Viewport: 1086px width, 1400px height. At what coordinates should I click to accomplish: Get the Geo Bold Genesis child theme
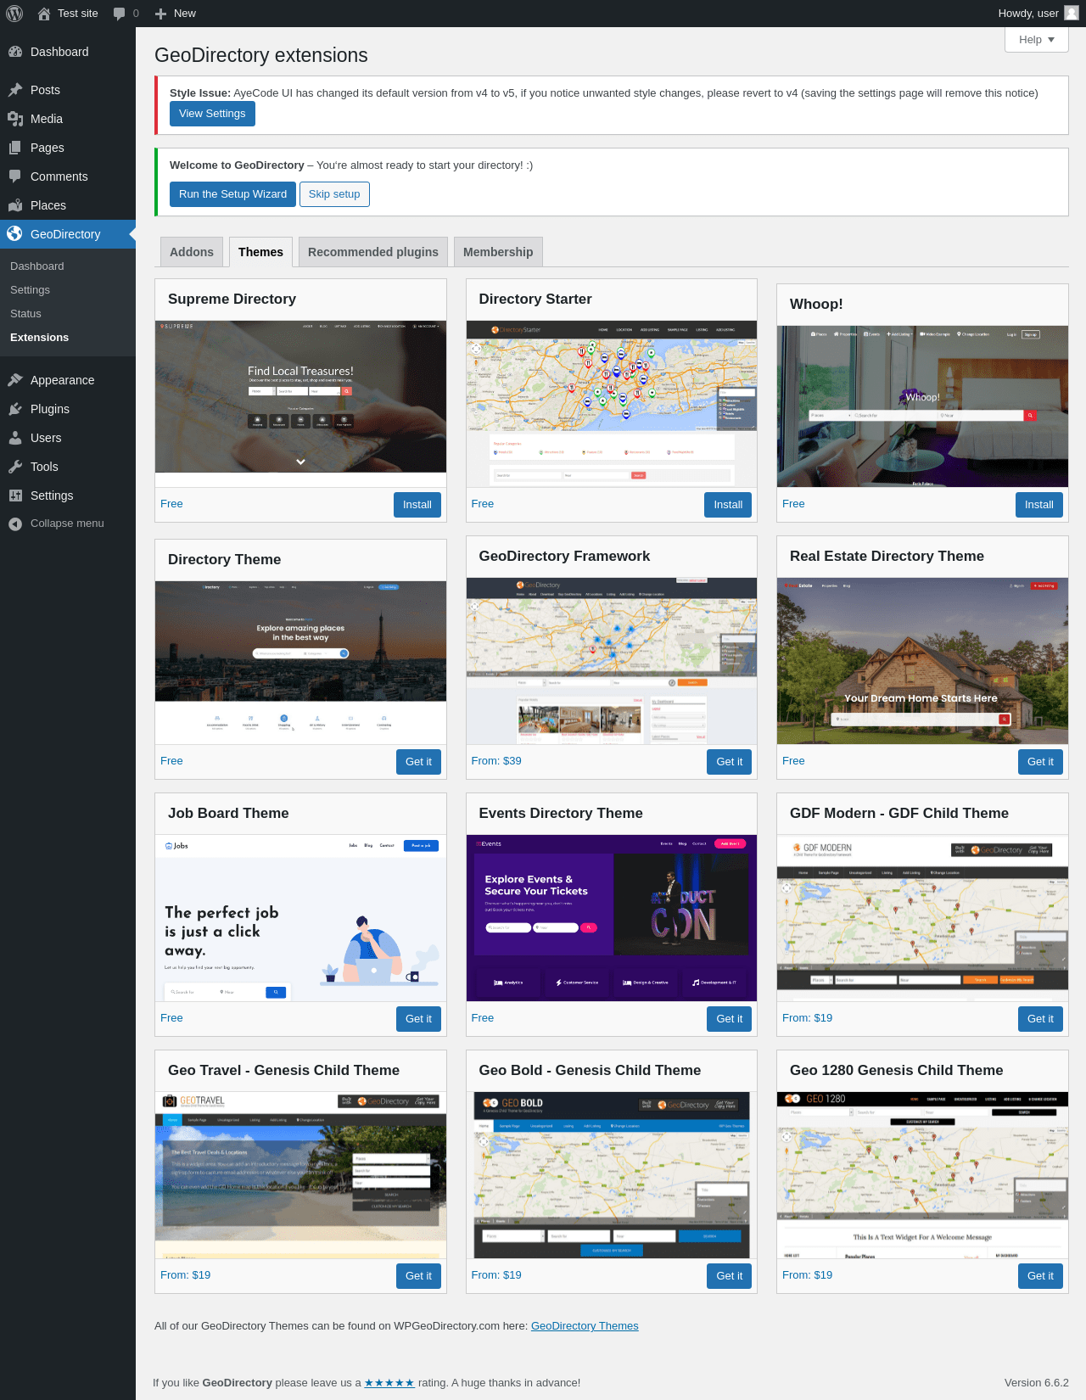tap(730, 1276)
